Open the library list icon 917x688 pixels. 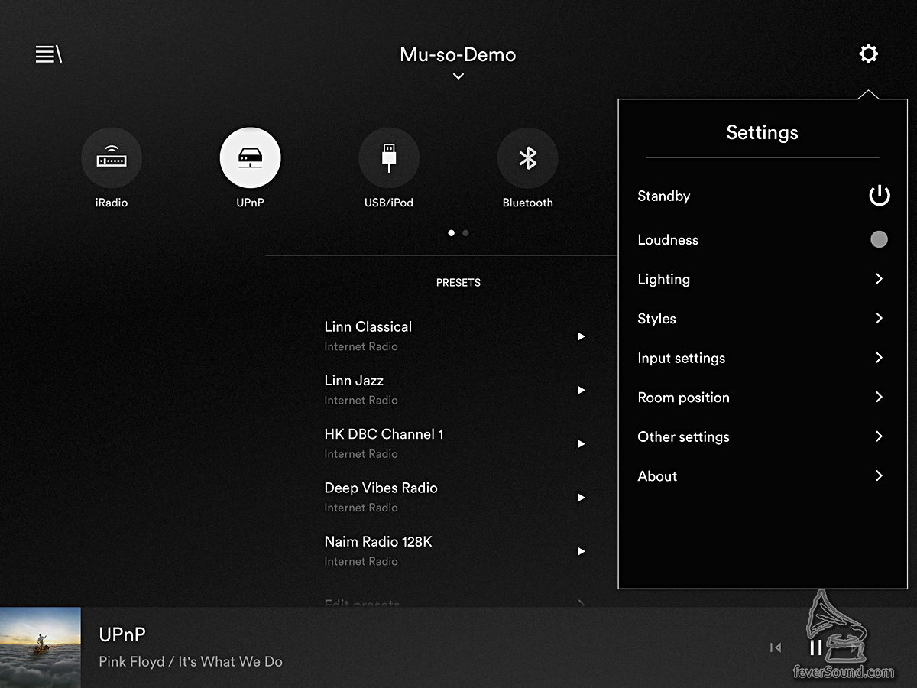coord(48,54)
